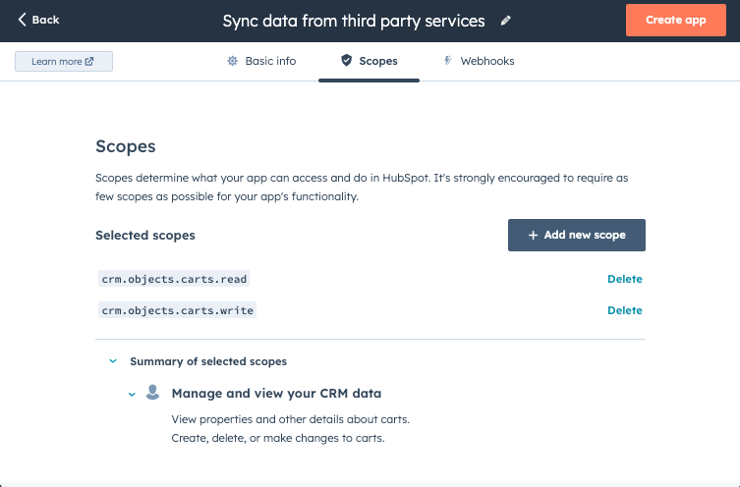Click the app title Sync data from third party services

point(354,21)
